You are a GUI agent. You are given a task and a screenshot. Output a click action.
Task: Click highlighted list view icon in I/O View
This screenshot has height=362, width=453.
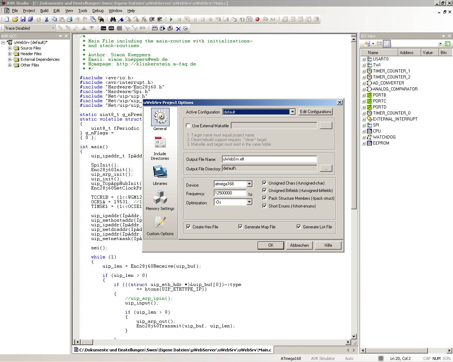pyautogui.click(x=387, y=43)
